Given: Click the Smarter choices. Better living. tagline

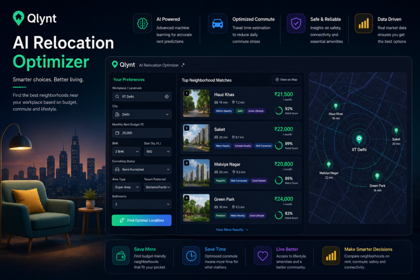Looking at the screenshot, I should click(48, 80).
